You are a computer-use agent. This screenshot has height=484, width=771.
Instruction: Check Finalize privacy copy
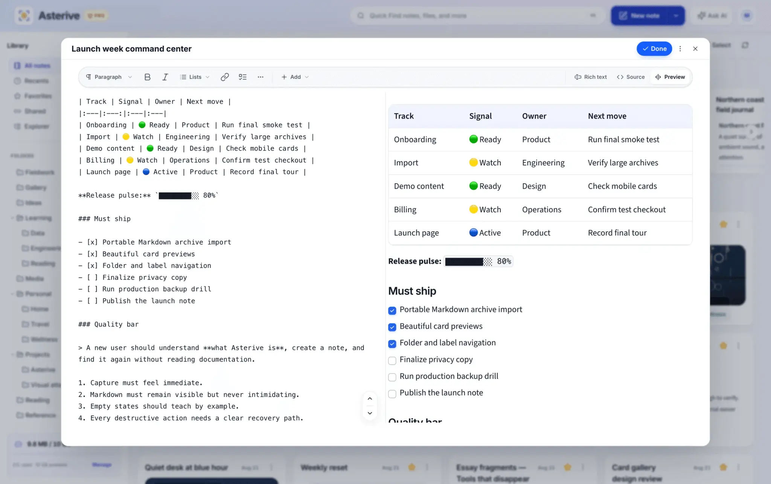click(x=392, y=360)
